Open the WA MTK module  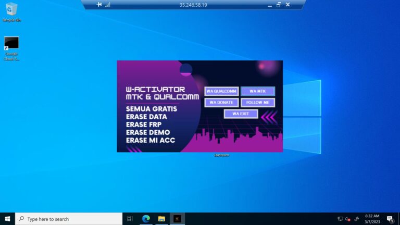(x=258, y=91)
